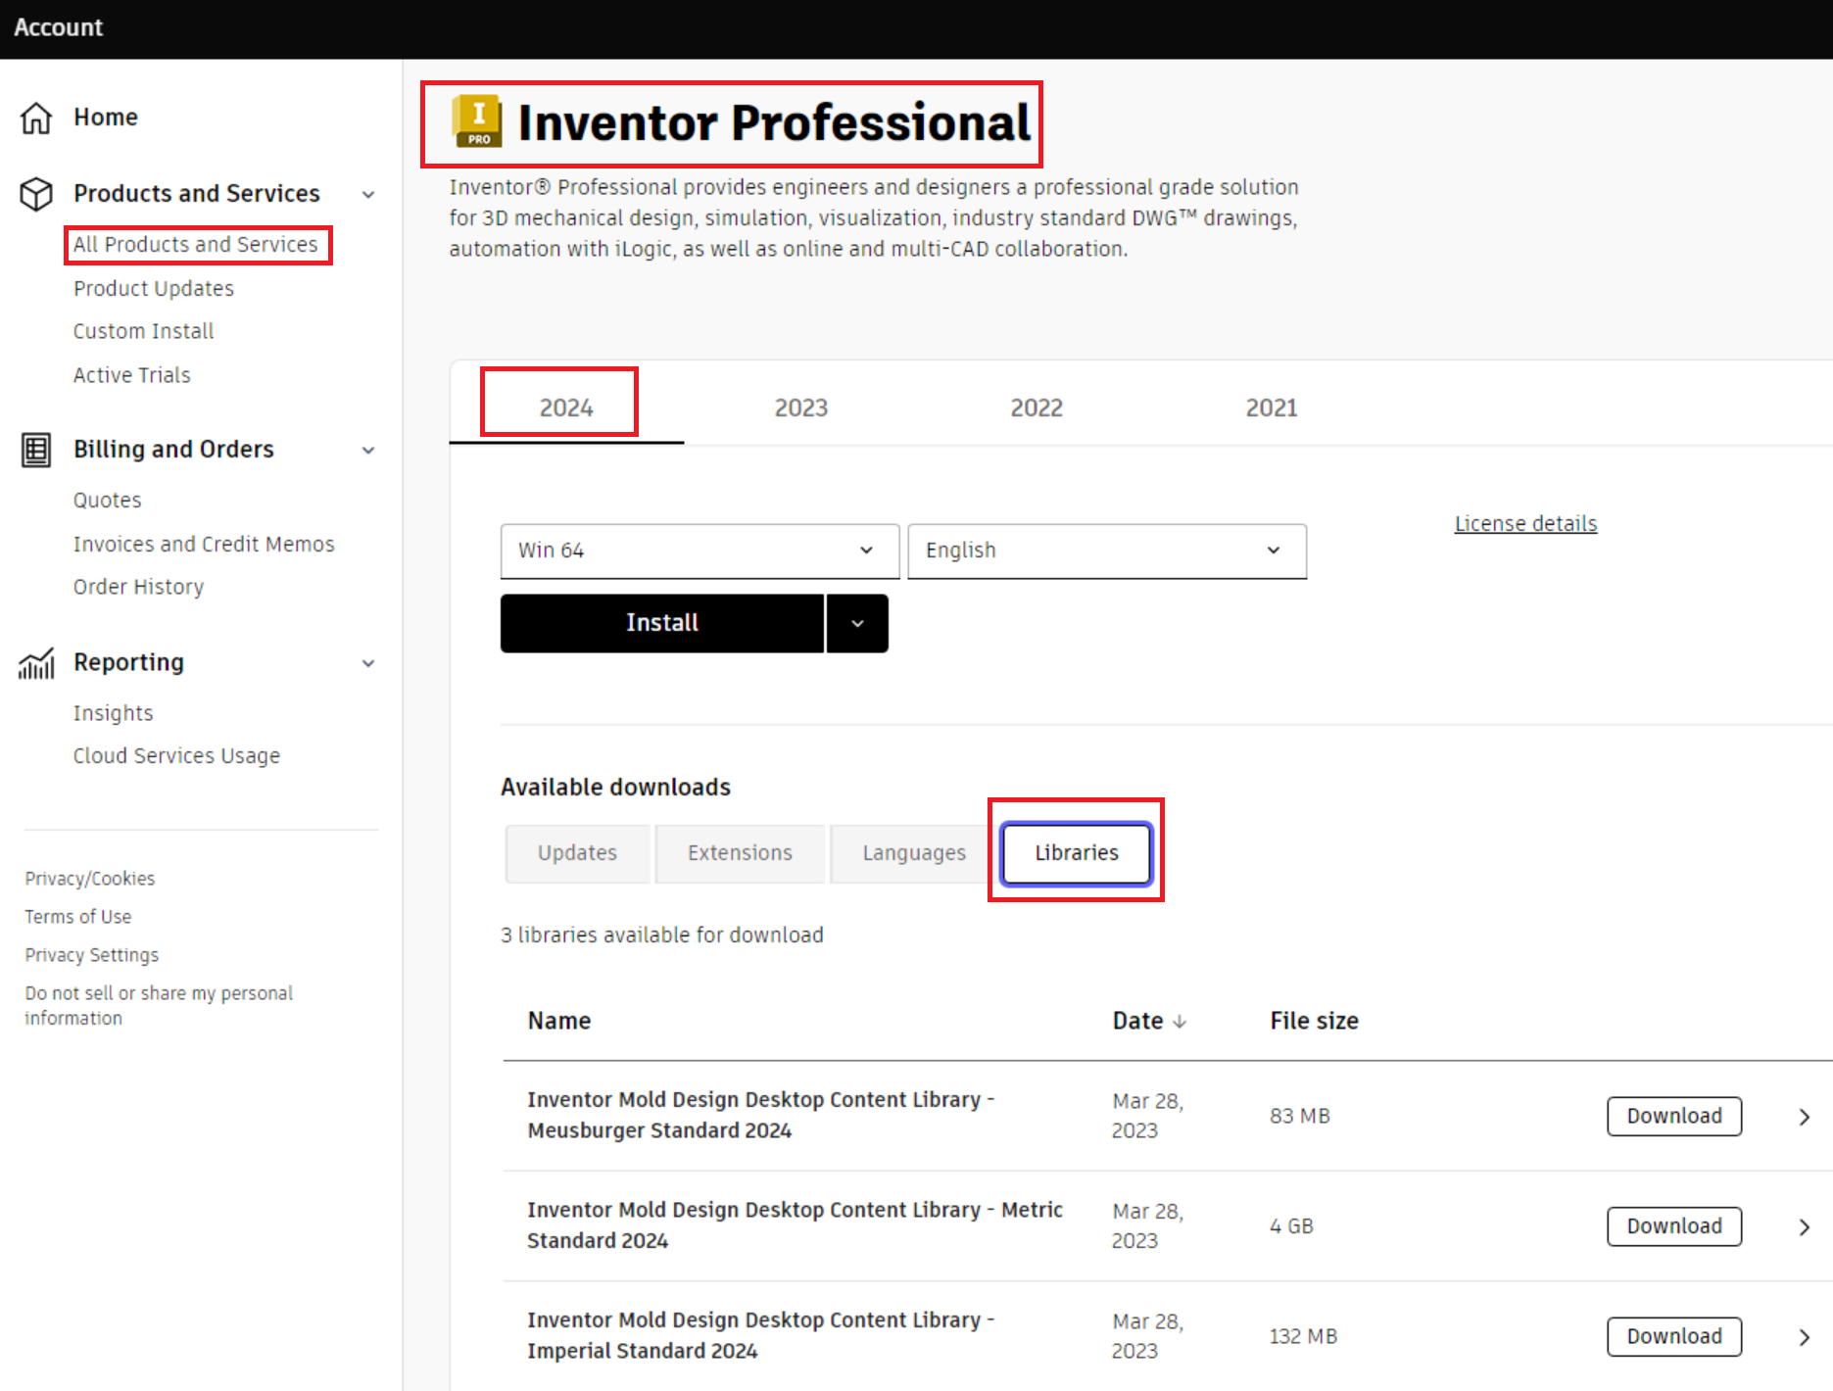Open All Products and Services
Viewport: 1833px width, 1391px height.
[196, 245]
